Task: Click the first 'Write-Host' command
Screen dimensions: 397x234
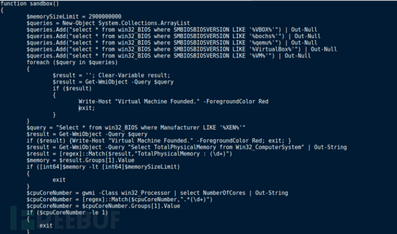Action: pos(95,101)
